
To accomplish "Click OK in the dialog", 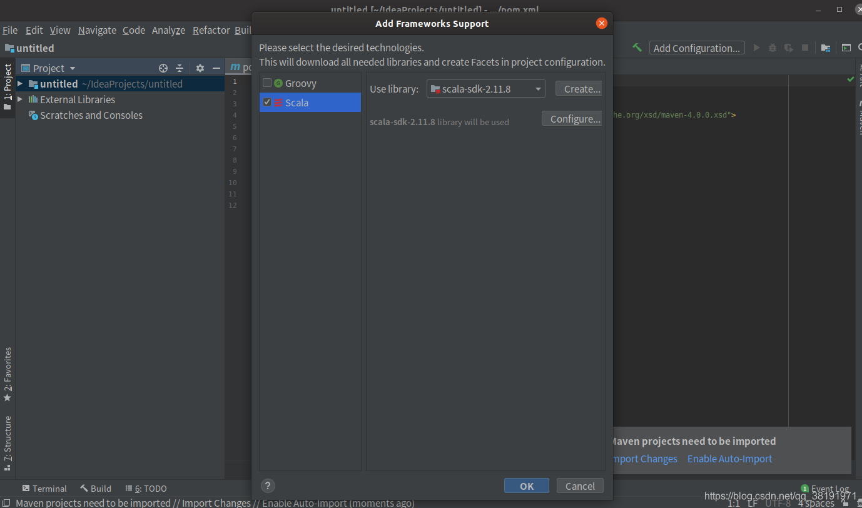I will [527, 486].
